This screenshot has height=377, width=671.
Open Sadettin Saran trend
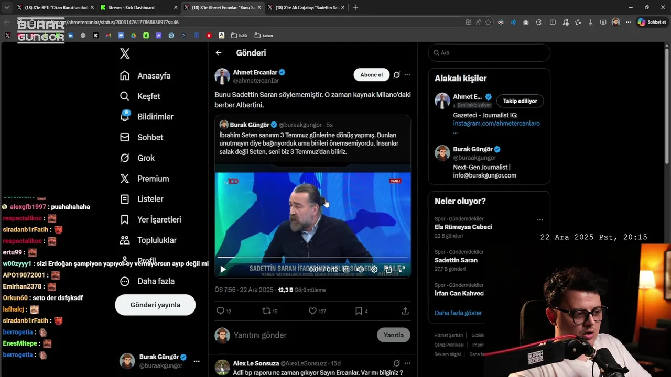coord(456,260)
